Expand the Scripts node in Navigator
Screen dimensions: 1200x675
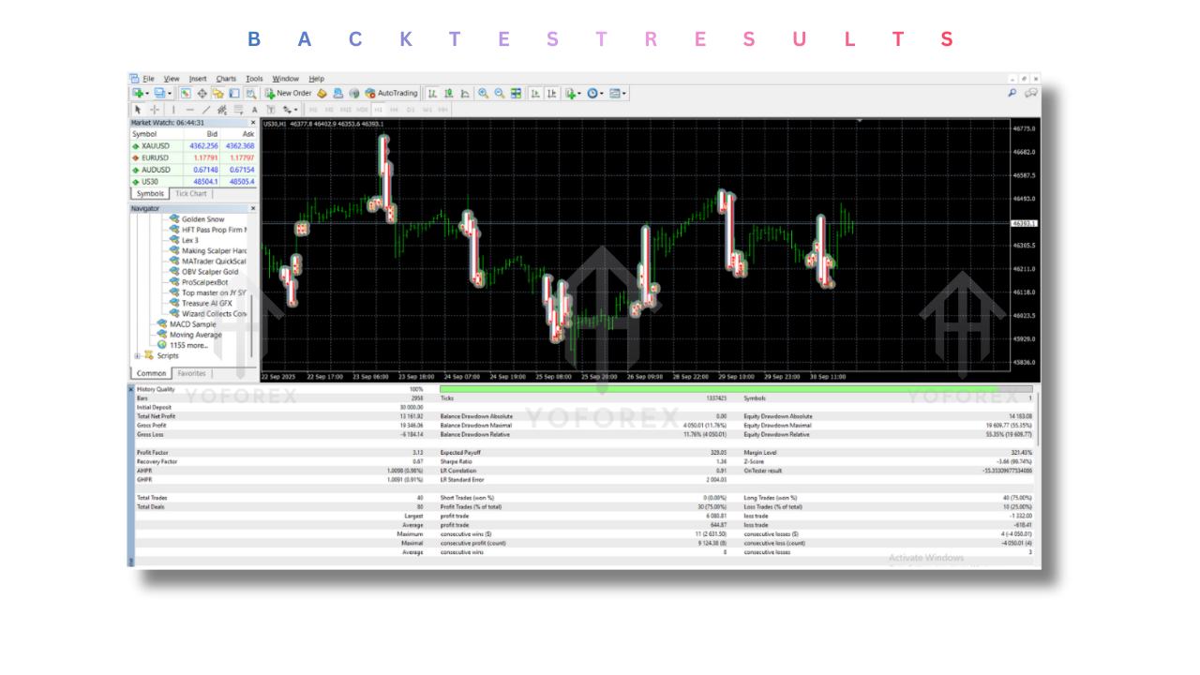point(138,355)
